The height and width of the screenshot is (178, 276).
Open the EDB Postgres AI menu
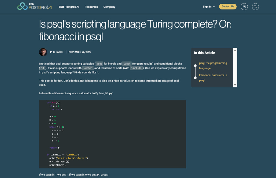(x=69, y=7)
